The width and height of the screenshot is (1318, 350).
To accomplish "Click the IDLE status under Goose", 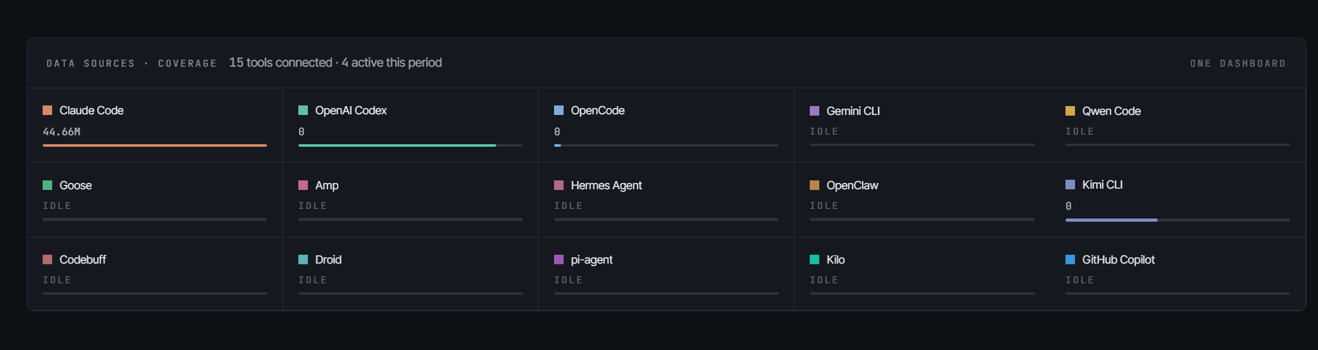I will (57, 206).
